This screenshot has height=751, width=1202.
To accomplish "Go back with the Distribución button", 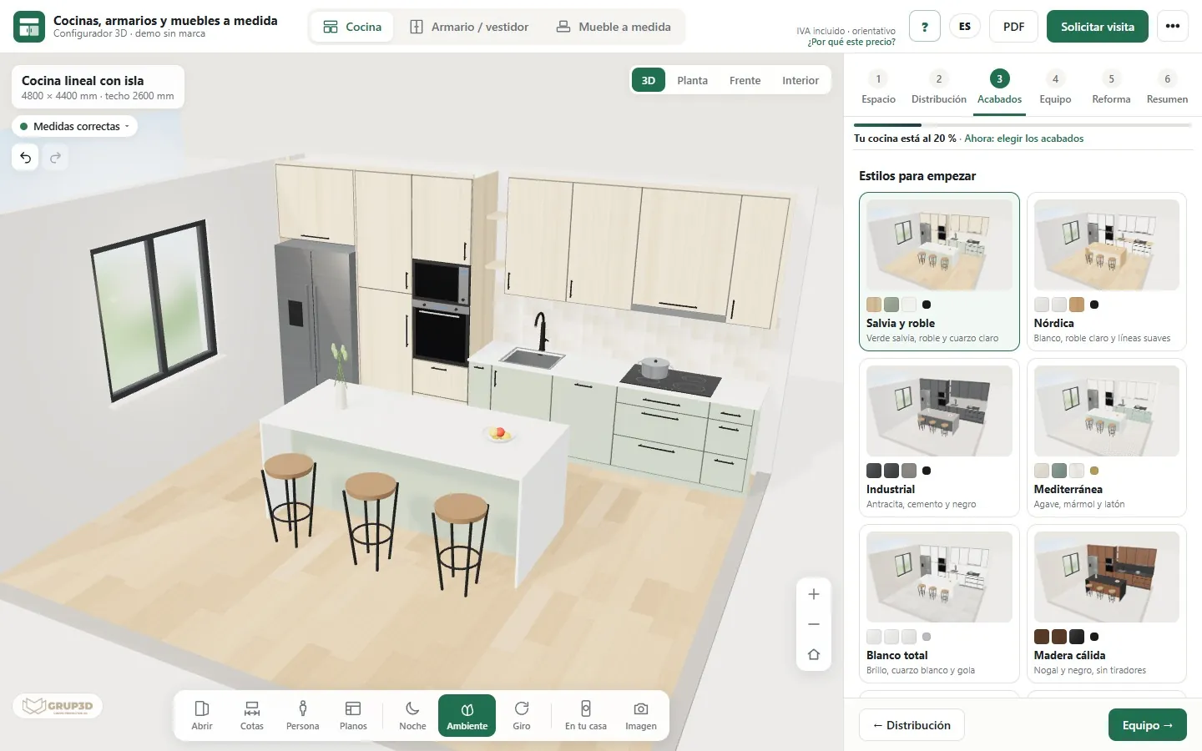I will [x=912, y=725].
